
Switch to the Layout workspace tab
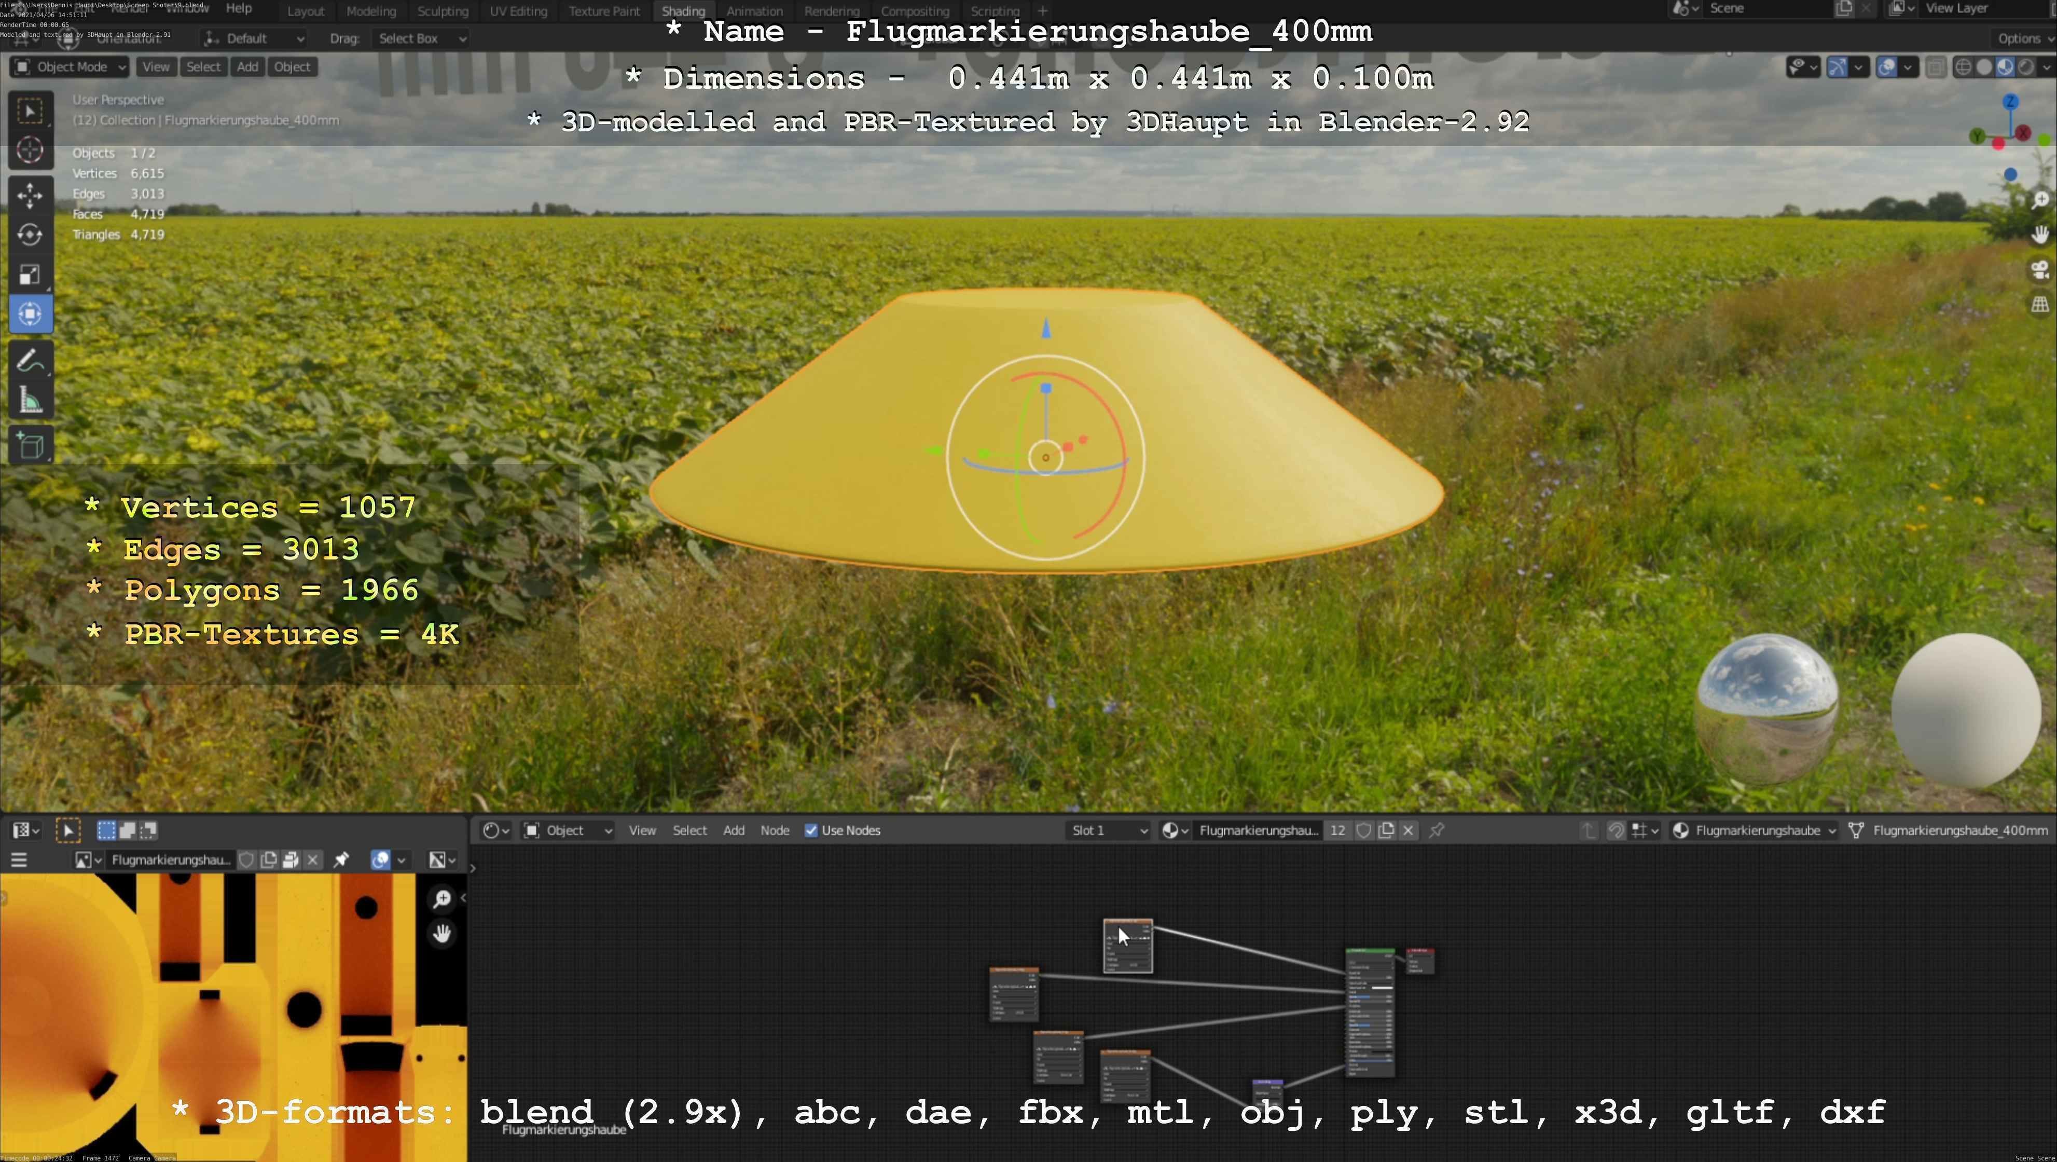click(306, 11)
